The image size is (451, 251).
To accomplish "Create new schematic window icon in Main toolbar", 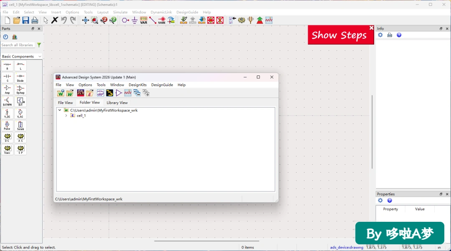I will (x=100, y=93).
